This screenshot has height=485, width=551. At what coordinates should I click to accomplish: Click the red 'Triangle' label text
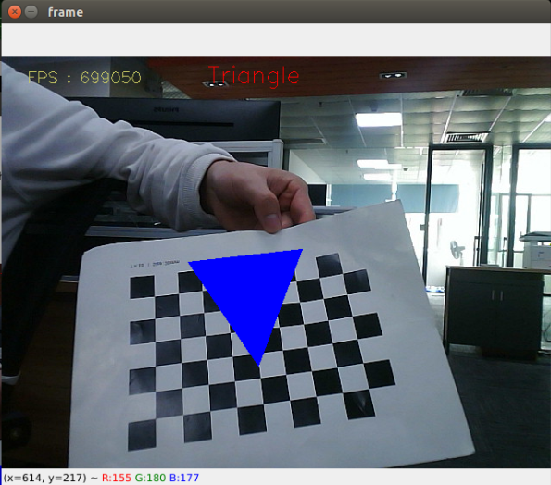254,76
